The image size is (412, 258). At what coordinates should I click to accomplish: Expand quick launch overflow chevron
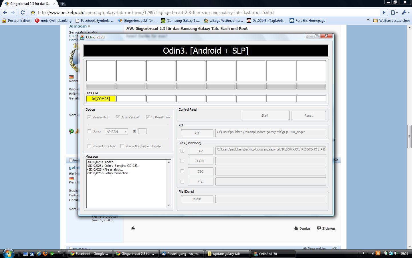click(60, 252)
